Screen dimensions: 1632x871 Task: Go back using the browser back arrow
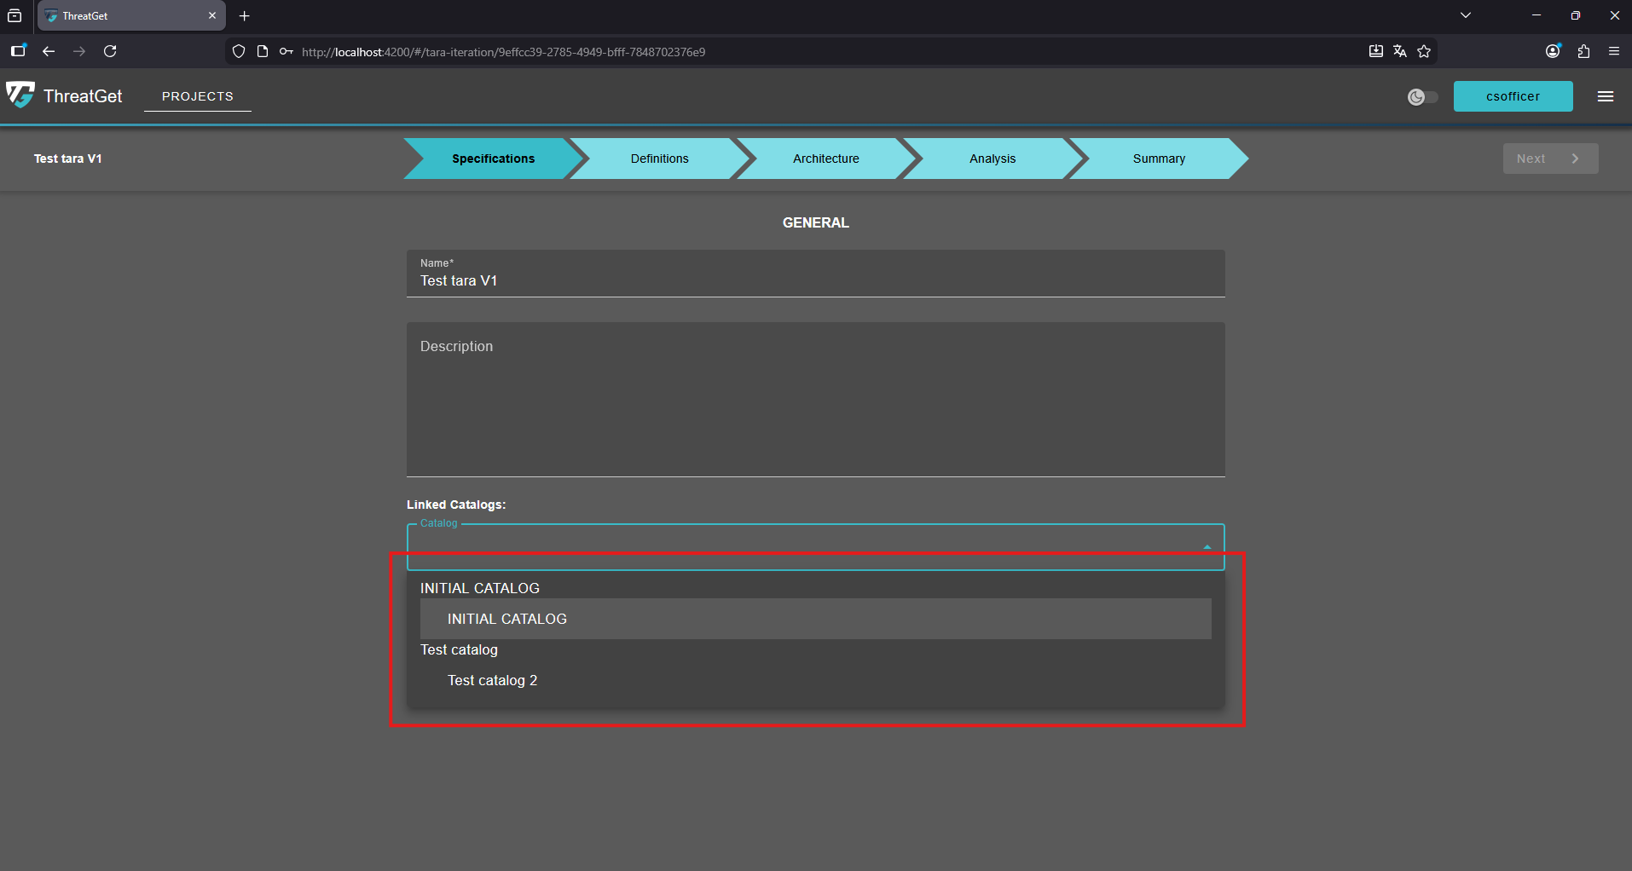[49, 51]
